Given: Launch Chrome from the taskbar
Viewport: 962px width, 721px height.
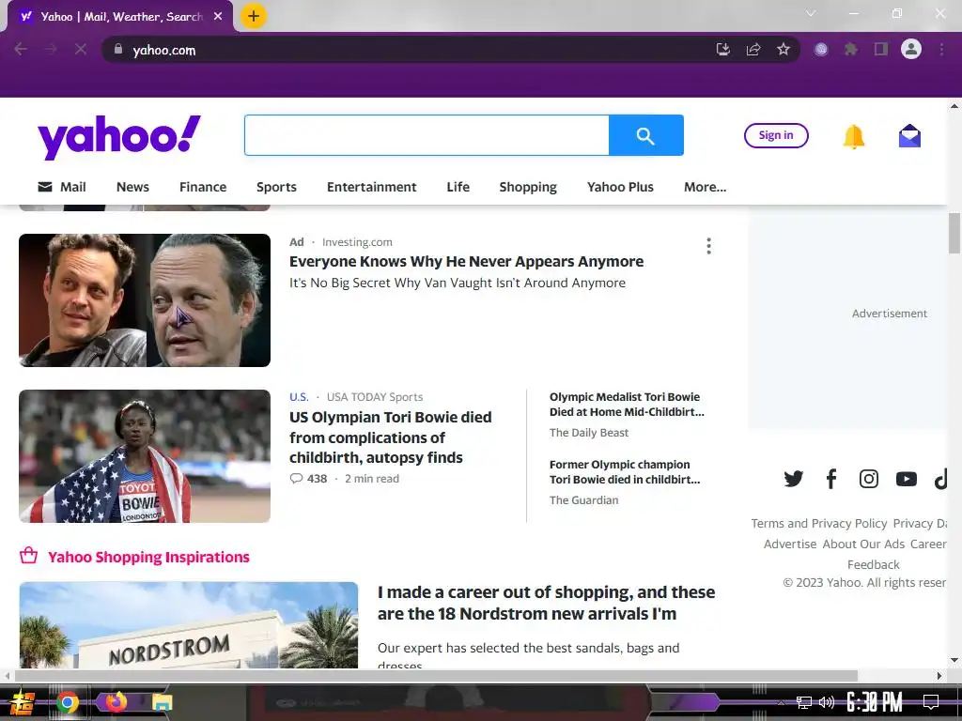Looking at the screenshot, I should (68, 702).
